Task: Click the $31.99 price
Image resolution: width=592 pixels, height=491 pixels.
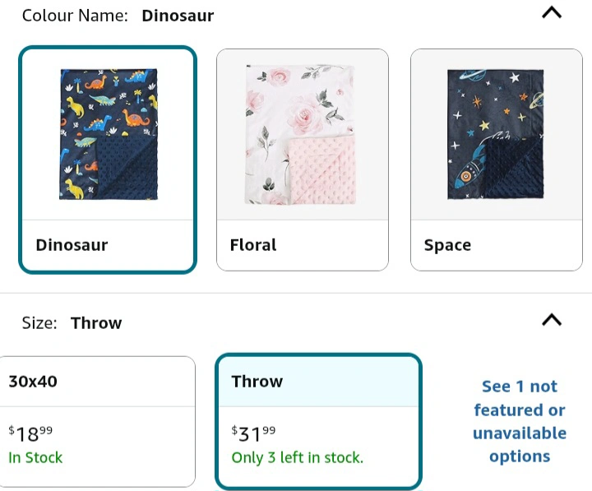Action: (254, 433)
